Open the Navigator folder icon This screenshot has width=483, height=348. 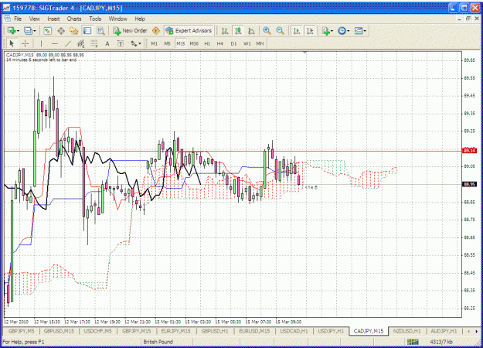point(74,31)
